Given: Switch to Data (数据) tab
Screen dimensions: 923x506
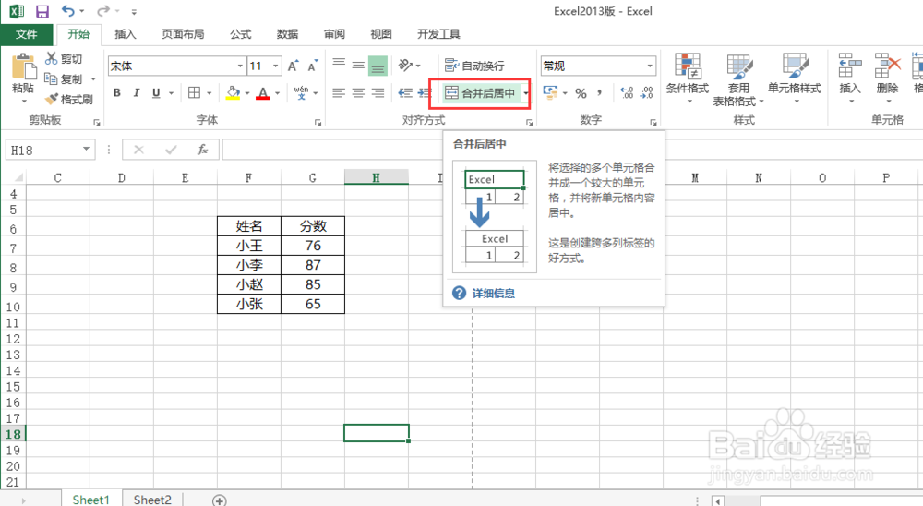Looking at the screenshot, I should 287,34.
